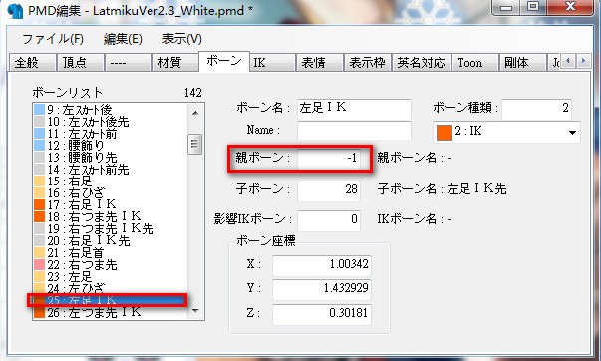Select bone 23 : 左足
This screenshot has height=361, width=601.
110,276
